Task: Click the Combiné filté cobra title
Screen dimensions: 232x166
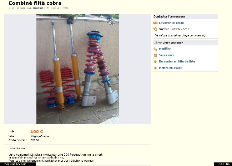Action: pos(35,3)
